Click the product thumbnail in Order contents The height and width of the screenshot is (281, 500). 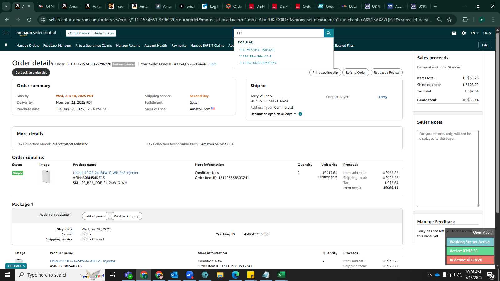coord(46,177)
